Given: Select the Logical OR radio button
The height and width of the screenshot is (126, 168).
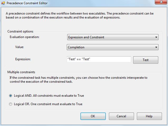Looking at the screenshot, I should coord(11,104).
